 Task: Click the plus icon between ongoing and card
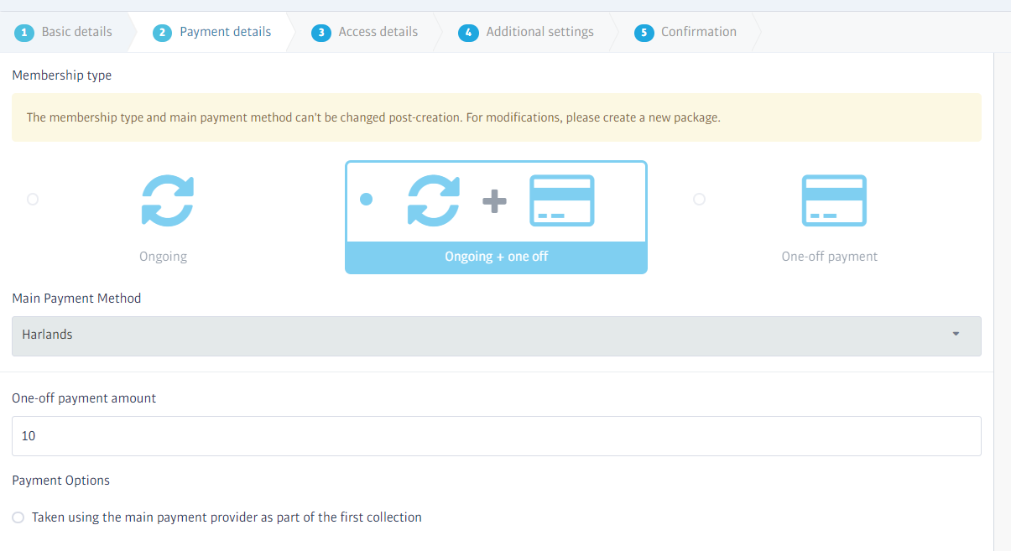[494, 201]
